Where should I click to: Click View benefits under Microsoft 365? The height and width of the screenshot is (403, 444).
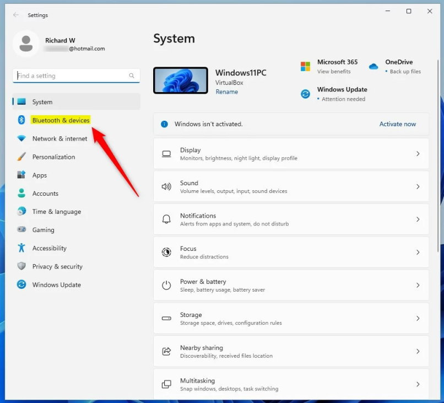334,71
